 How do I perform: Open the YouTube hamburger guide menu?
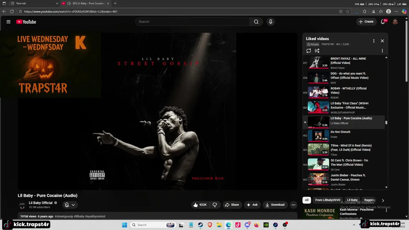point(9,22)
